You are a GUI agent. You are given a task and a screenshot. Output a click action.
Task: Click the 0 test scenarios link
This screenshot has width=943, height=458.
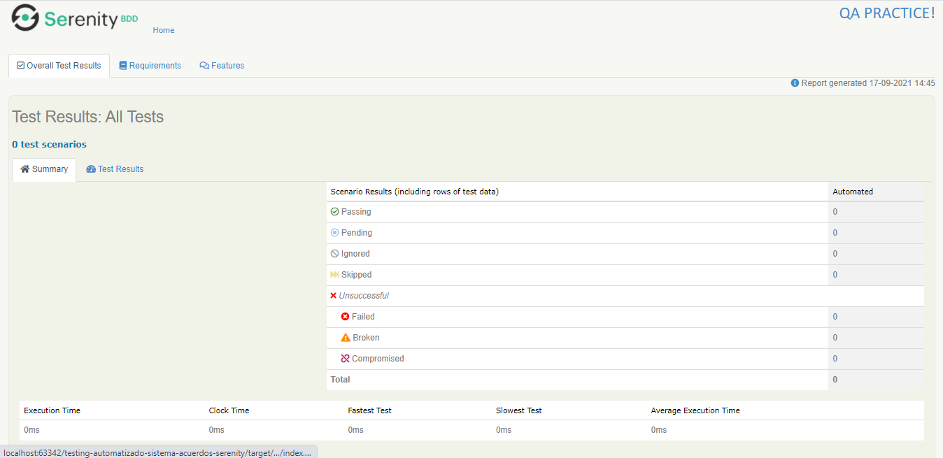coord(49,144)
